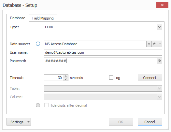Viewport: 171px width, 132px height.
Task: Click the Data source open-link arrow icon
Action: pyautogui.click(x=154, y=44)
